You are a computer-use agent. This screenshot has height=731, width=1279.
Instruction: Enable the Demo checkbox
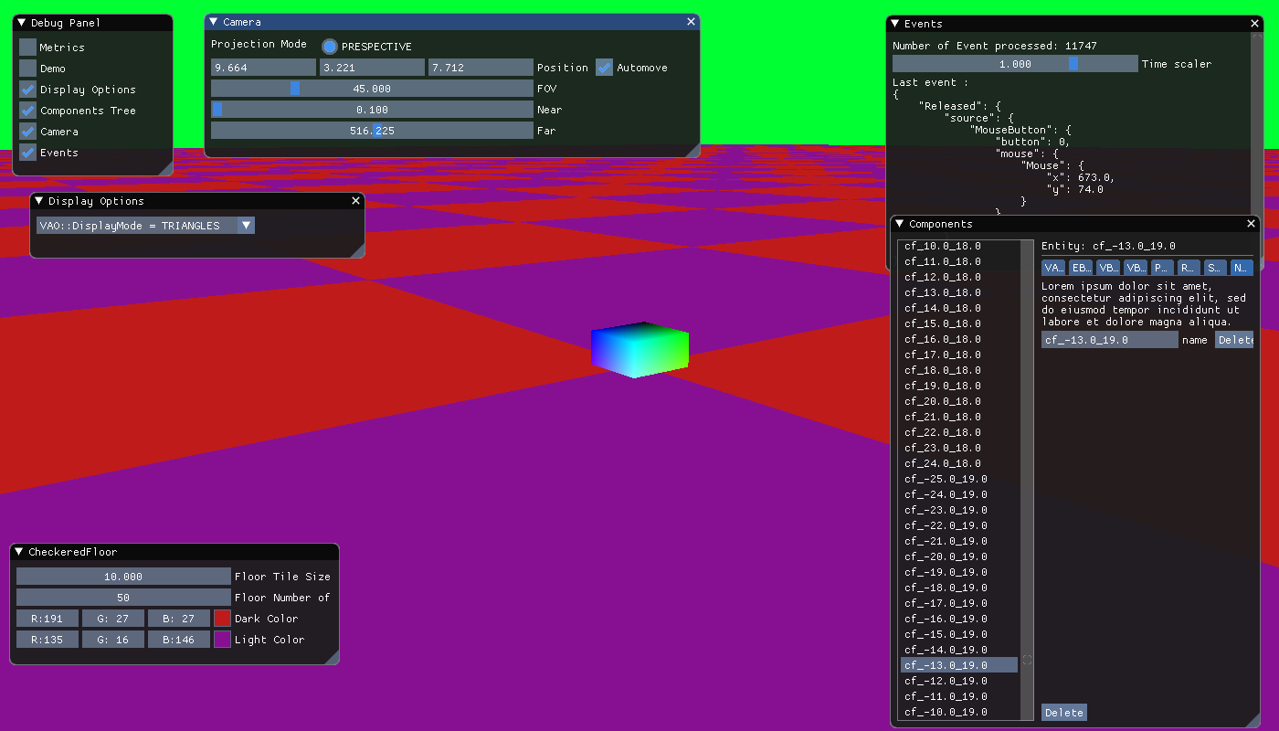coord(27,69)
